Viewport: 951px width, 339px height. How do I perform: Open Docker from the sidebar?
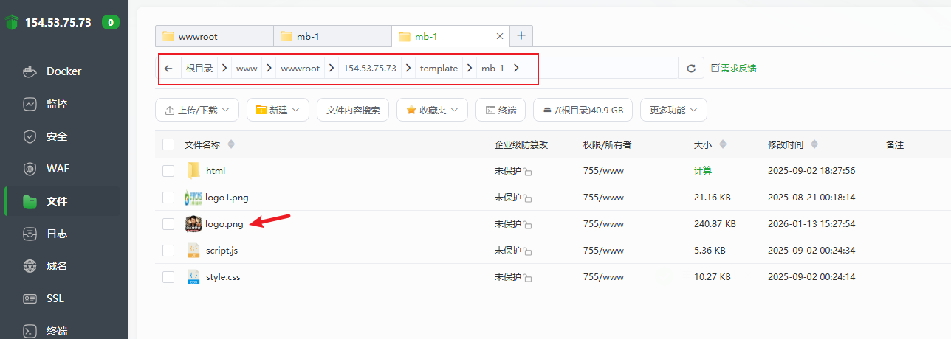(63, 71)
